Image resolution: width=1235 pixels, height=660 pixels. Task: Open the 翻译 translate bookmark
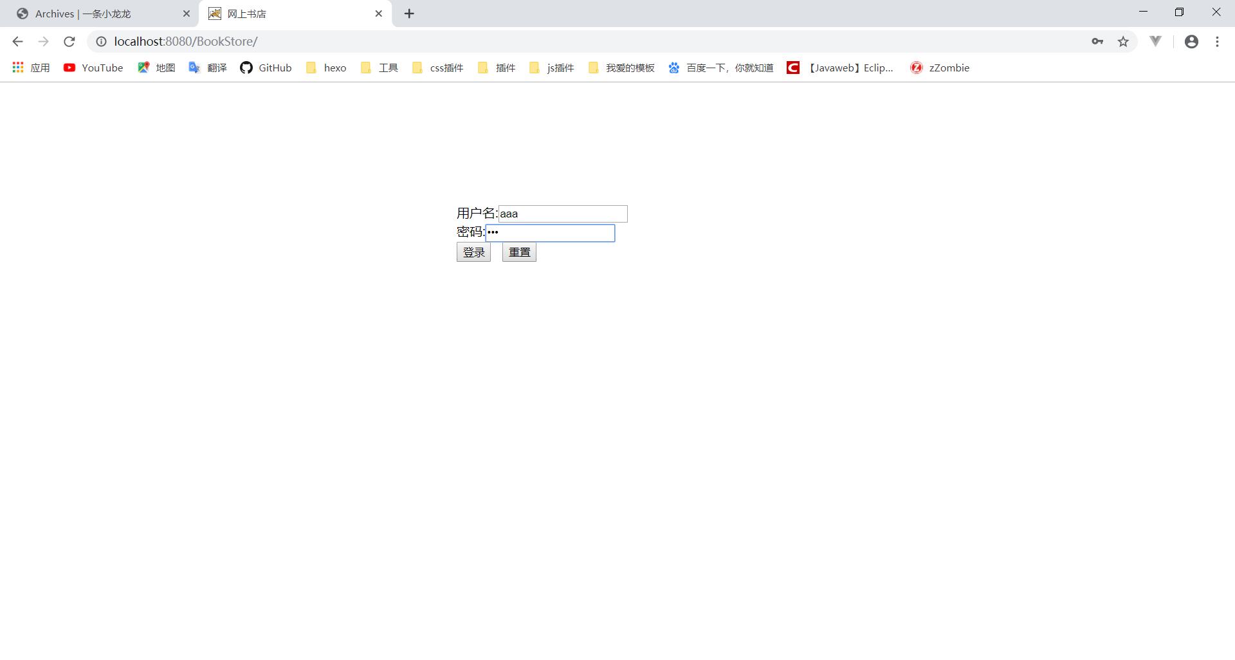point(208,68)
